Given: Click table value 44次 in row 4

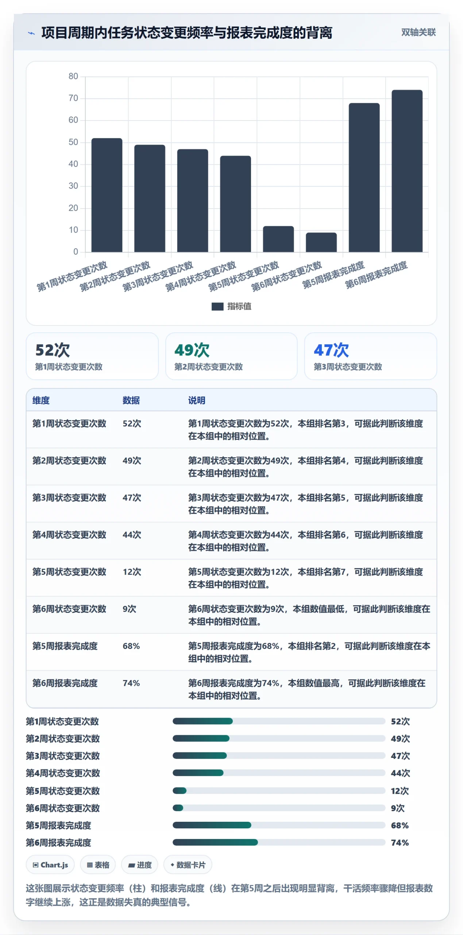Looking at the screenshot, I should 132,535.
